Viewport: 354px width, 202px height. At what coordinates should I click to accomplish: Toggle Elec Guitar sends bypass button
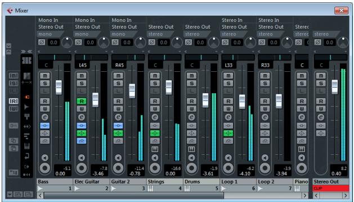click(x=82, y=141)
